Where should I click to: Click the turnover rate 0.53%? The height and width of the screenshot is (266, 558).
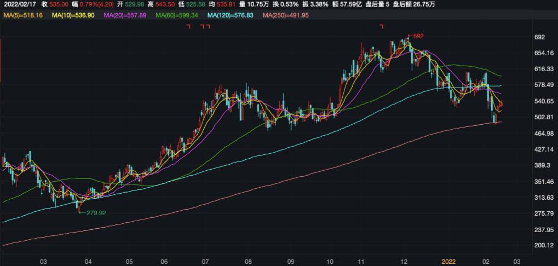(x=288, y=4)
